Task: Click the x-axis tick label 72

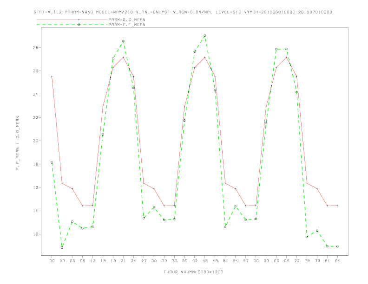Action: [x=296, y=261]
